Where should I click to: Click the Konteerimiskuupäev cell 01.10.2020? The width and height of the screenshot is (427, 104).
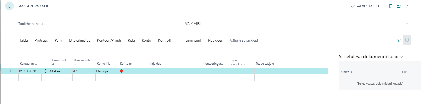click(30, 71)
